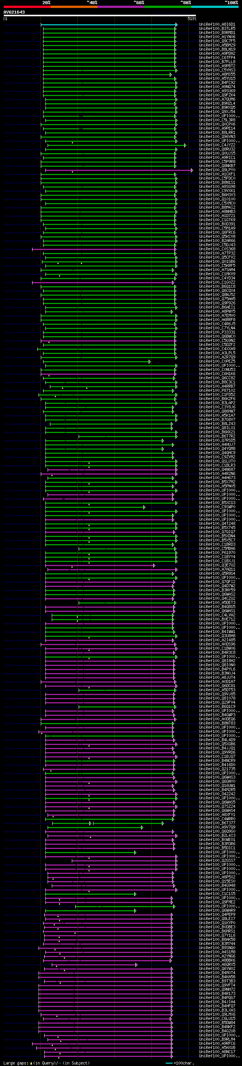Screen dimensions: 242x1066
Task: Click the green alignment bar for UniRef100_C9SWP0
Action: point(96,507)
